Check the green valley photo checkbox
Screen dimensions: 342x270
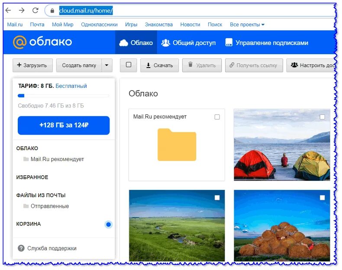click(x=217, y=198)
